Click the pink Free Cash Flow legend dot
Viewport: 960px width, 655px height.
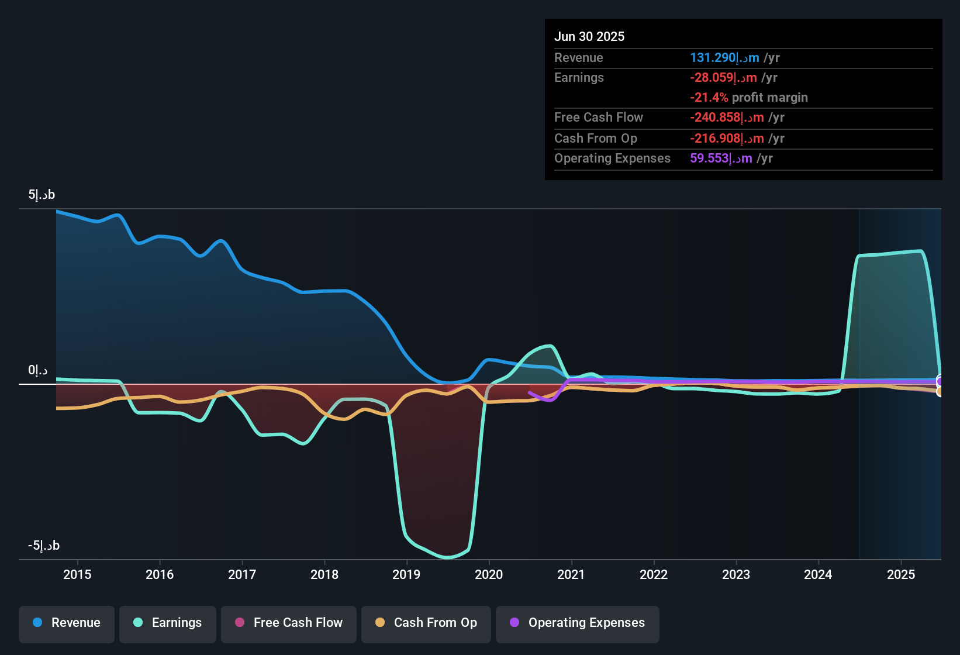tap(239, 623)
